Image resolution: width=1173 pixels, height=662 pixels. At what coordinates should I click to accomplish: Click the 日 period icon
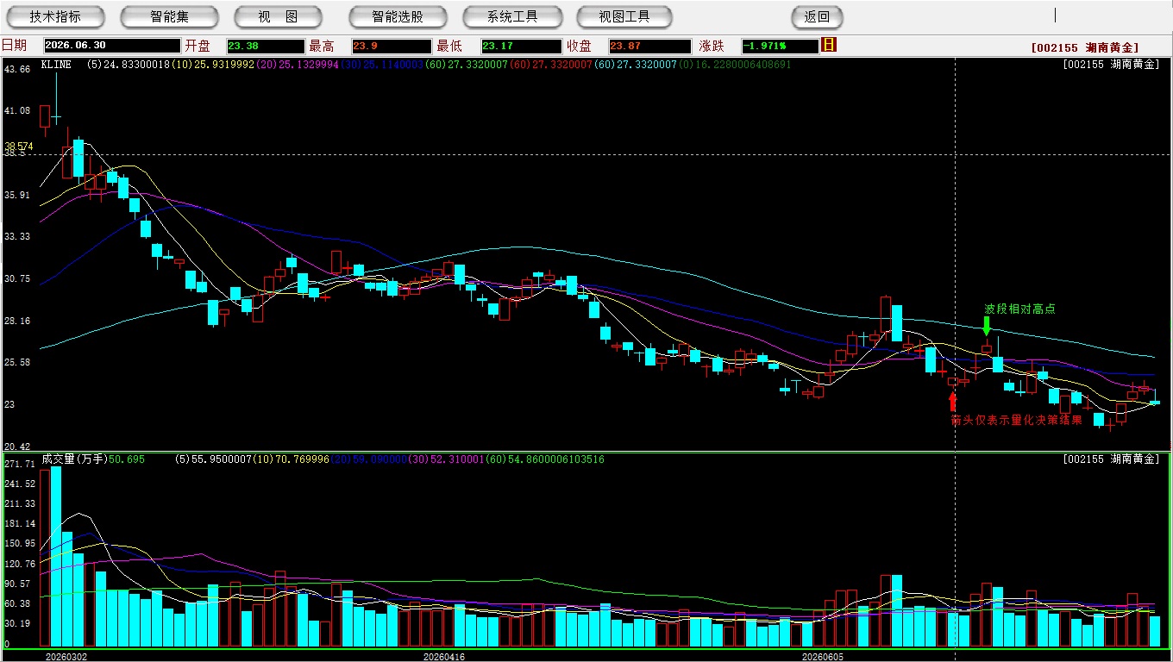tap(829, 45)
